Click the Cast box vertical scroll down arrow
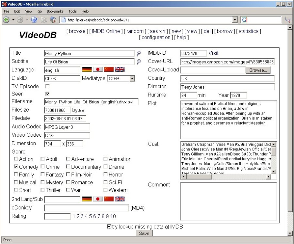Viewport: 294px width, 244px height. pyautogui.click(x=273, y=171)
